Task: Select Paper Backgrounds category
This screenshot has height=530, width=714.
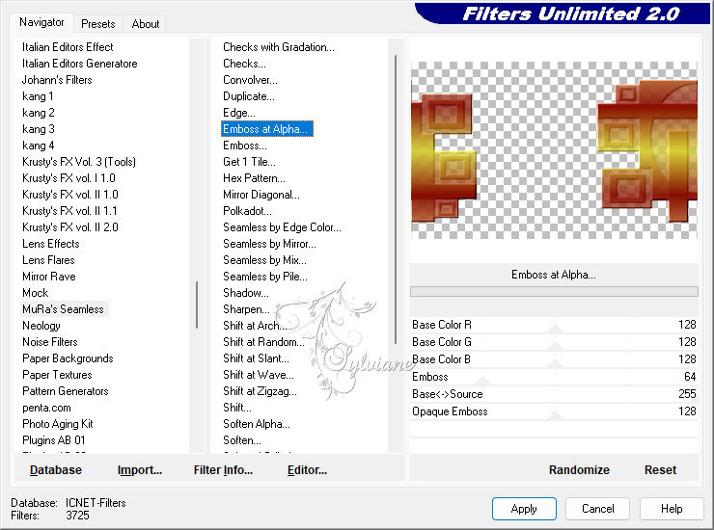Action: [68, 358]
